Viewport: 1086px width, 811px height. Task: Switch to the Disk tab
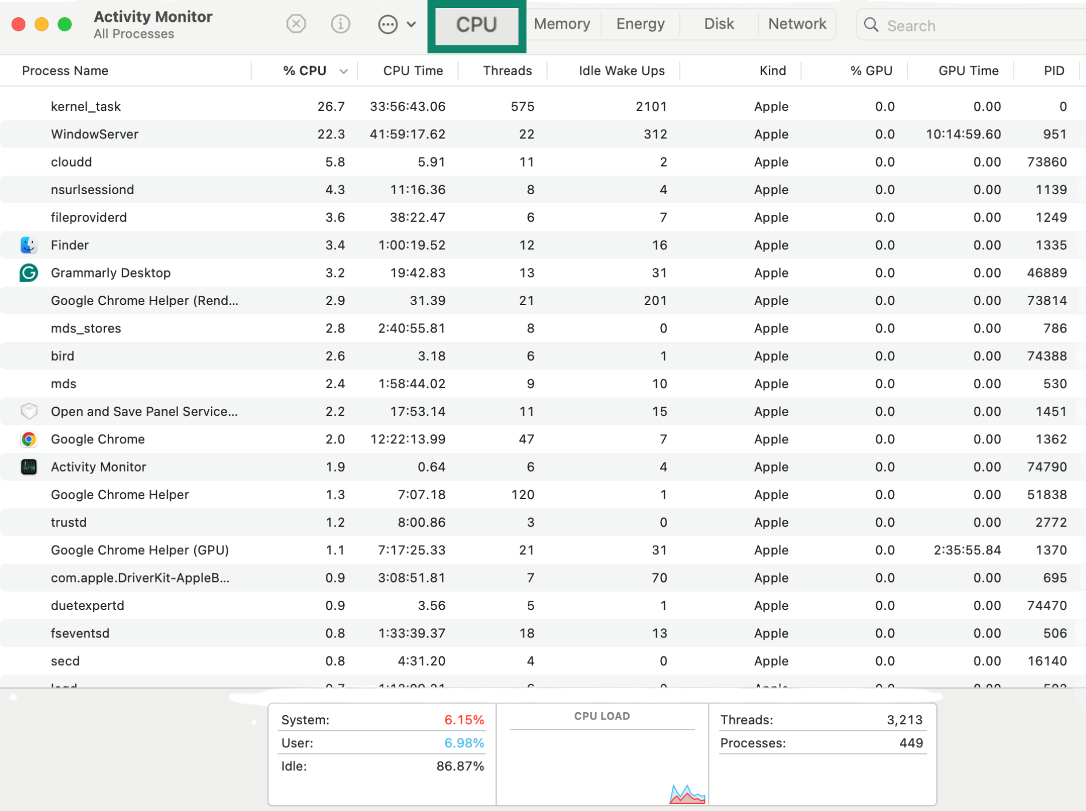pos(718,24)
